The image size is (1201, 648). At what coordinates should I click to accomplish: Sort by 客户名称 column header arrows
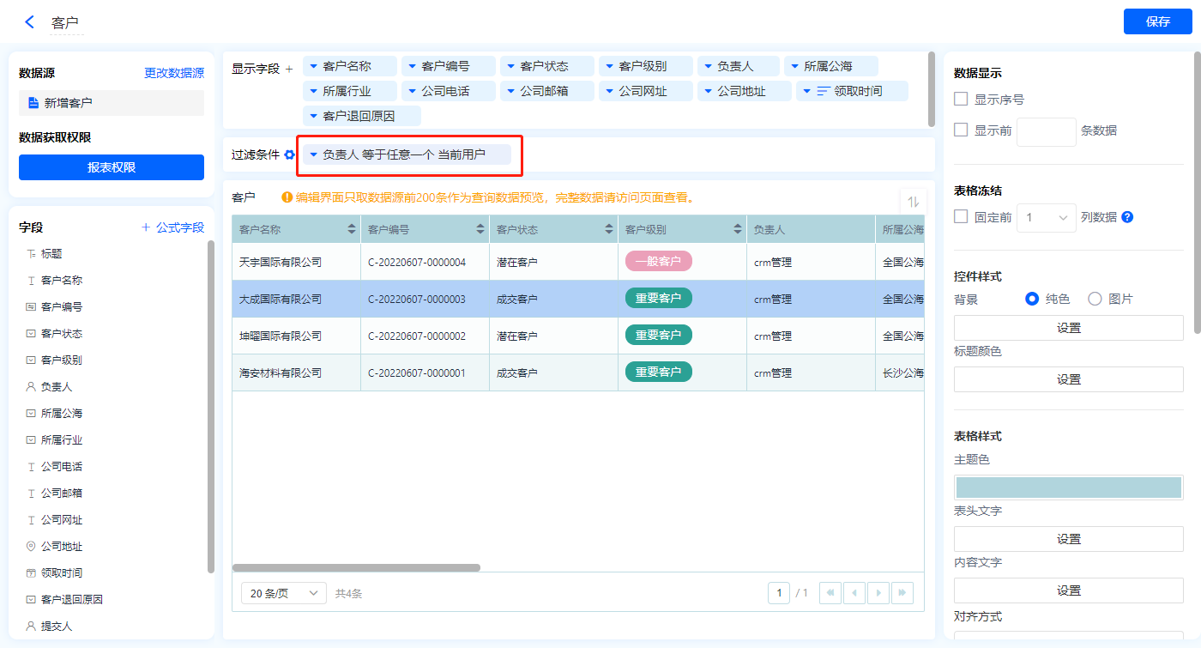[352, 230]
